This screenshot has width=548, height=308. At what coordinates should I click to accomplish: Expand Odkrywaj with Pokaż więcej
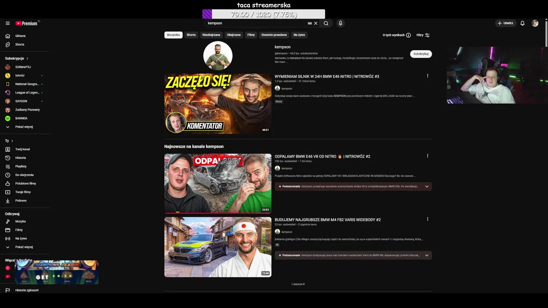(24, 247)
